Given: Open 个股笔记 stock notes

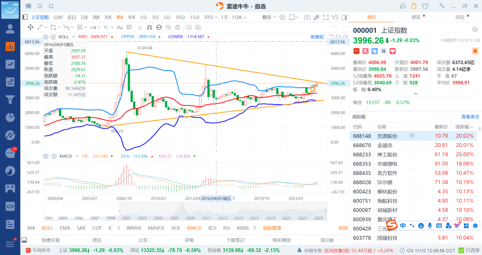Looking at the screenshot, I should point(236,240).
